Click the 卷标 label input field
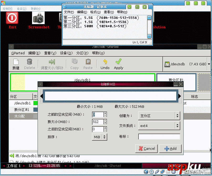 pos(159,137)
